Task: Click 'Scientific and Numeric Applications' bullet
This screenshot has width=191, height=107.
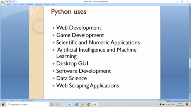Action: [98, 43]
